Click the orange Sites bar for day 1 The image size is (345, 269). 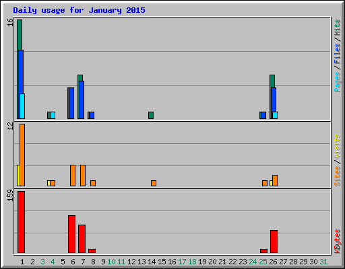(x=22, y=155)
